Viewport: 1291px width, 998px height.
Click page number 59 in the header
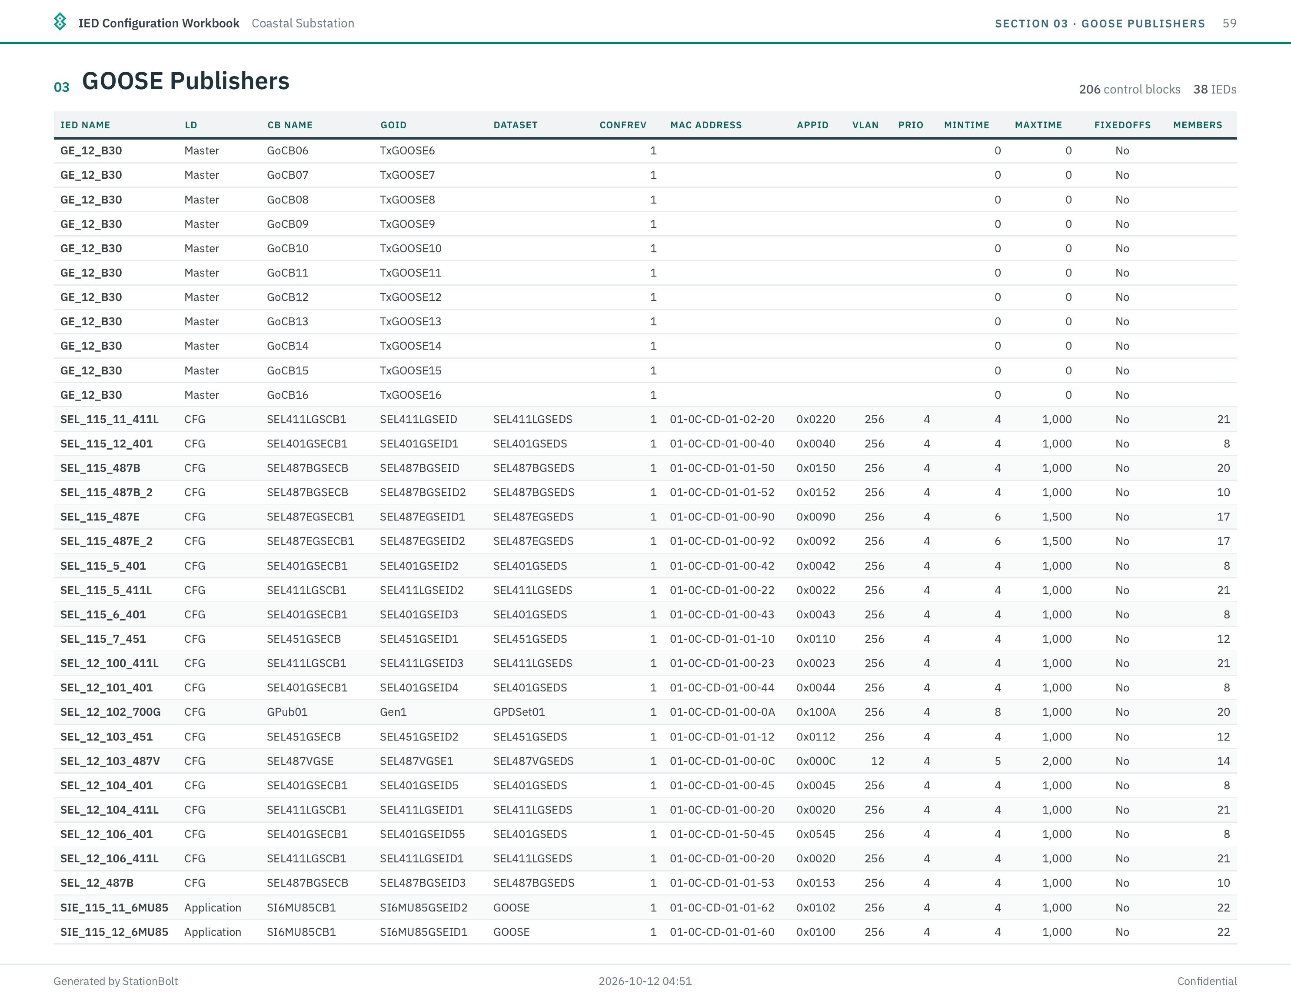(x=1229, y=23)
